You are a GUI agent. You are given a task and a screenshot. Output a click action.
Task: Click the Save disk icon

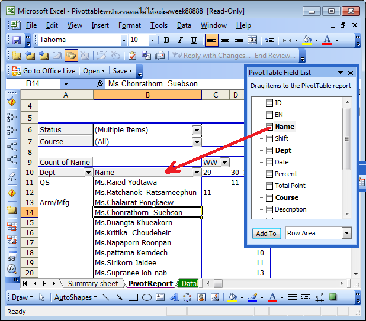click(17, 40)
